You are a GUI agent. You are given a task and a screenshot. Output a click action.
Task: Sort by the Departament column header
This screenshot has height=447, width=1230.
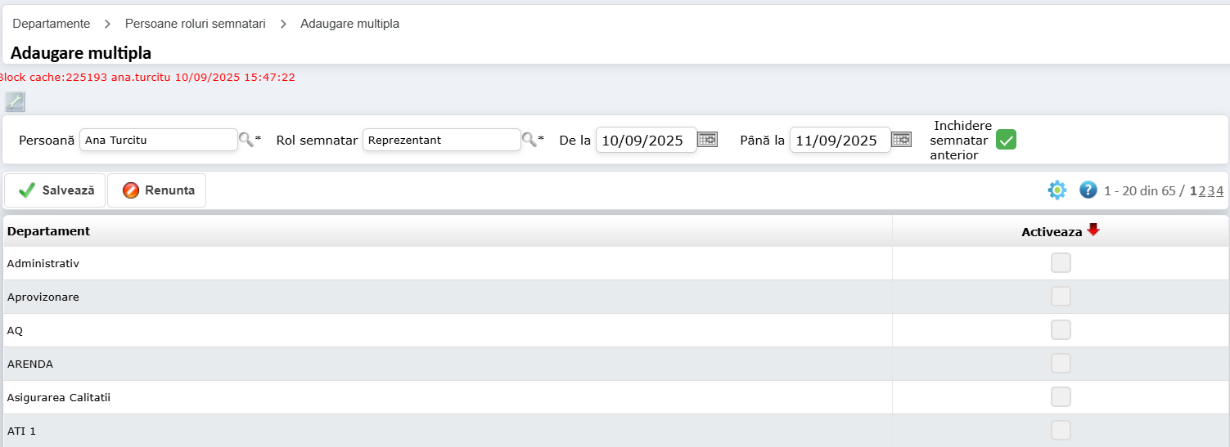48,231
